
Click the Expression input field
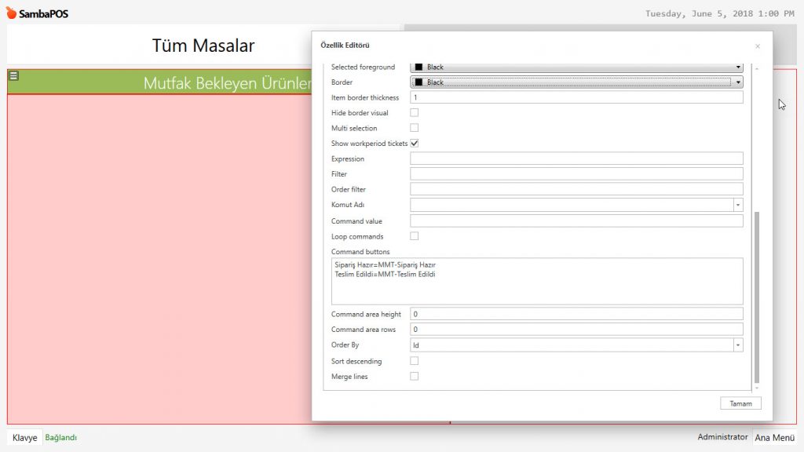click(576, 159)
